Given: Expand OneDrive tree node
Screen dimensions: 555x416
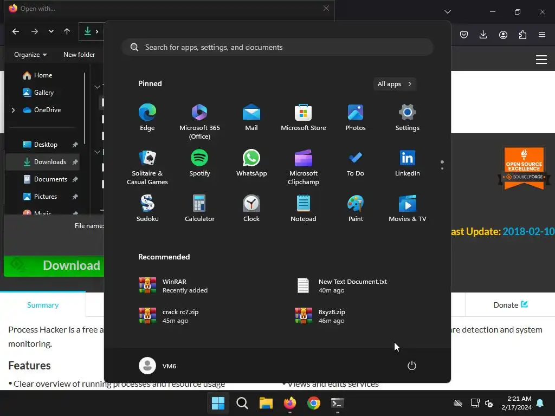Looking at the screenshot, I should (x=13, y=110).
